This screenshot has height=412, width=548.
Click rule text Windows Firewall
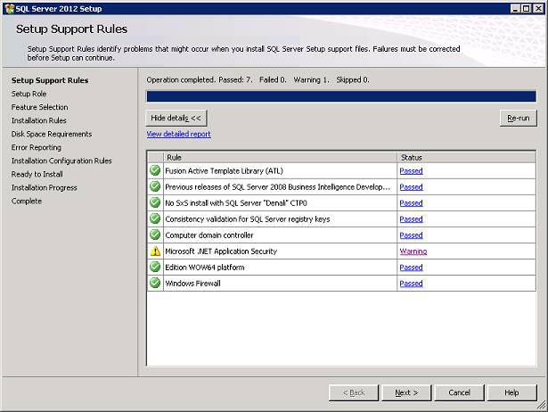[192, 284]
